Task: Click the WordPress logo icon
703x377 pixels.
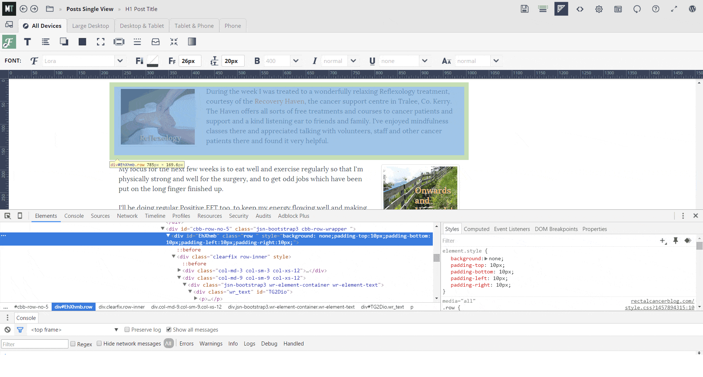Action: click(692, 9)
